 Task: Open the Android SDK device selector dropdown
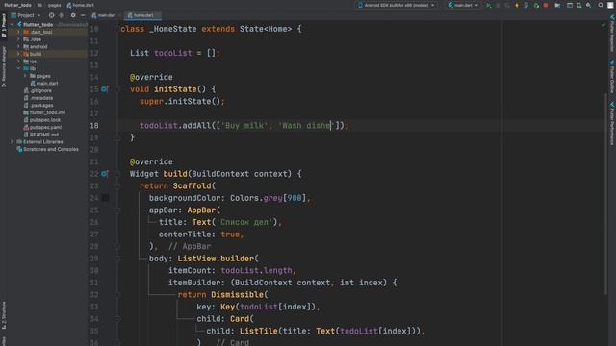[x=397, y=6]
